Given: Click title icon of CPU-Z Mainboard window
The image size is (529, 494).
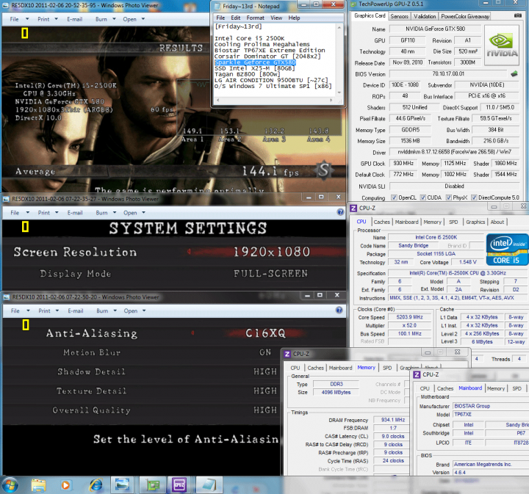Looking at the screenshot, I should click(x=417, y=374).
